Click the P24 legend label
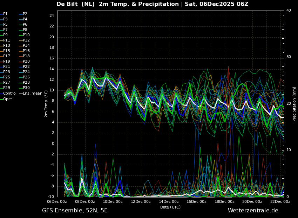298x218 pixels. pos(26,72)
